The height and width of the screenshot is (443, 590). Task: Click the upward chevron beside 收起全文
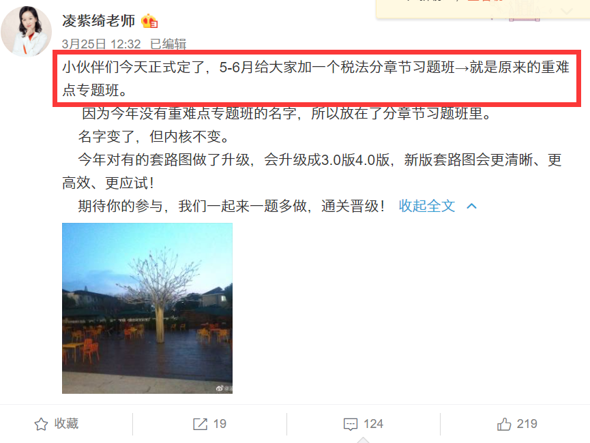point(471,206)
